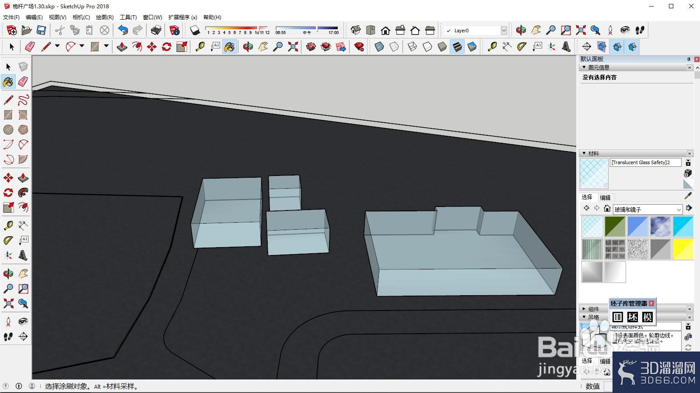Click the Open file folder icon
The image size is (700, 393).
(x=27, y=30)
